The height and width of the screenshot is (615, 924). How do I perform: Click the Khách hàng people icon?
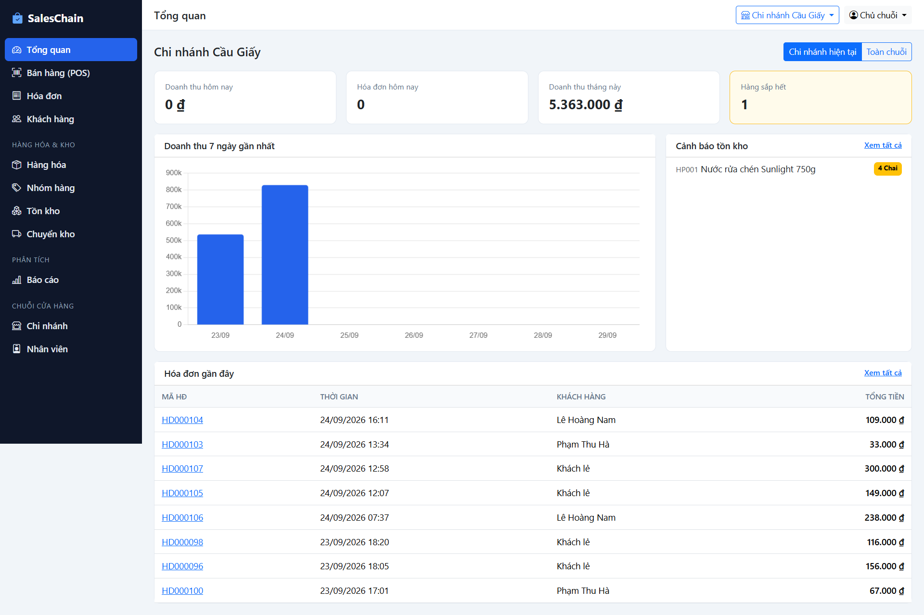[x=17, y=119]
